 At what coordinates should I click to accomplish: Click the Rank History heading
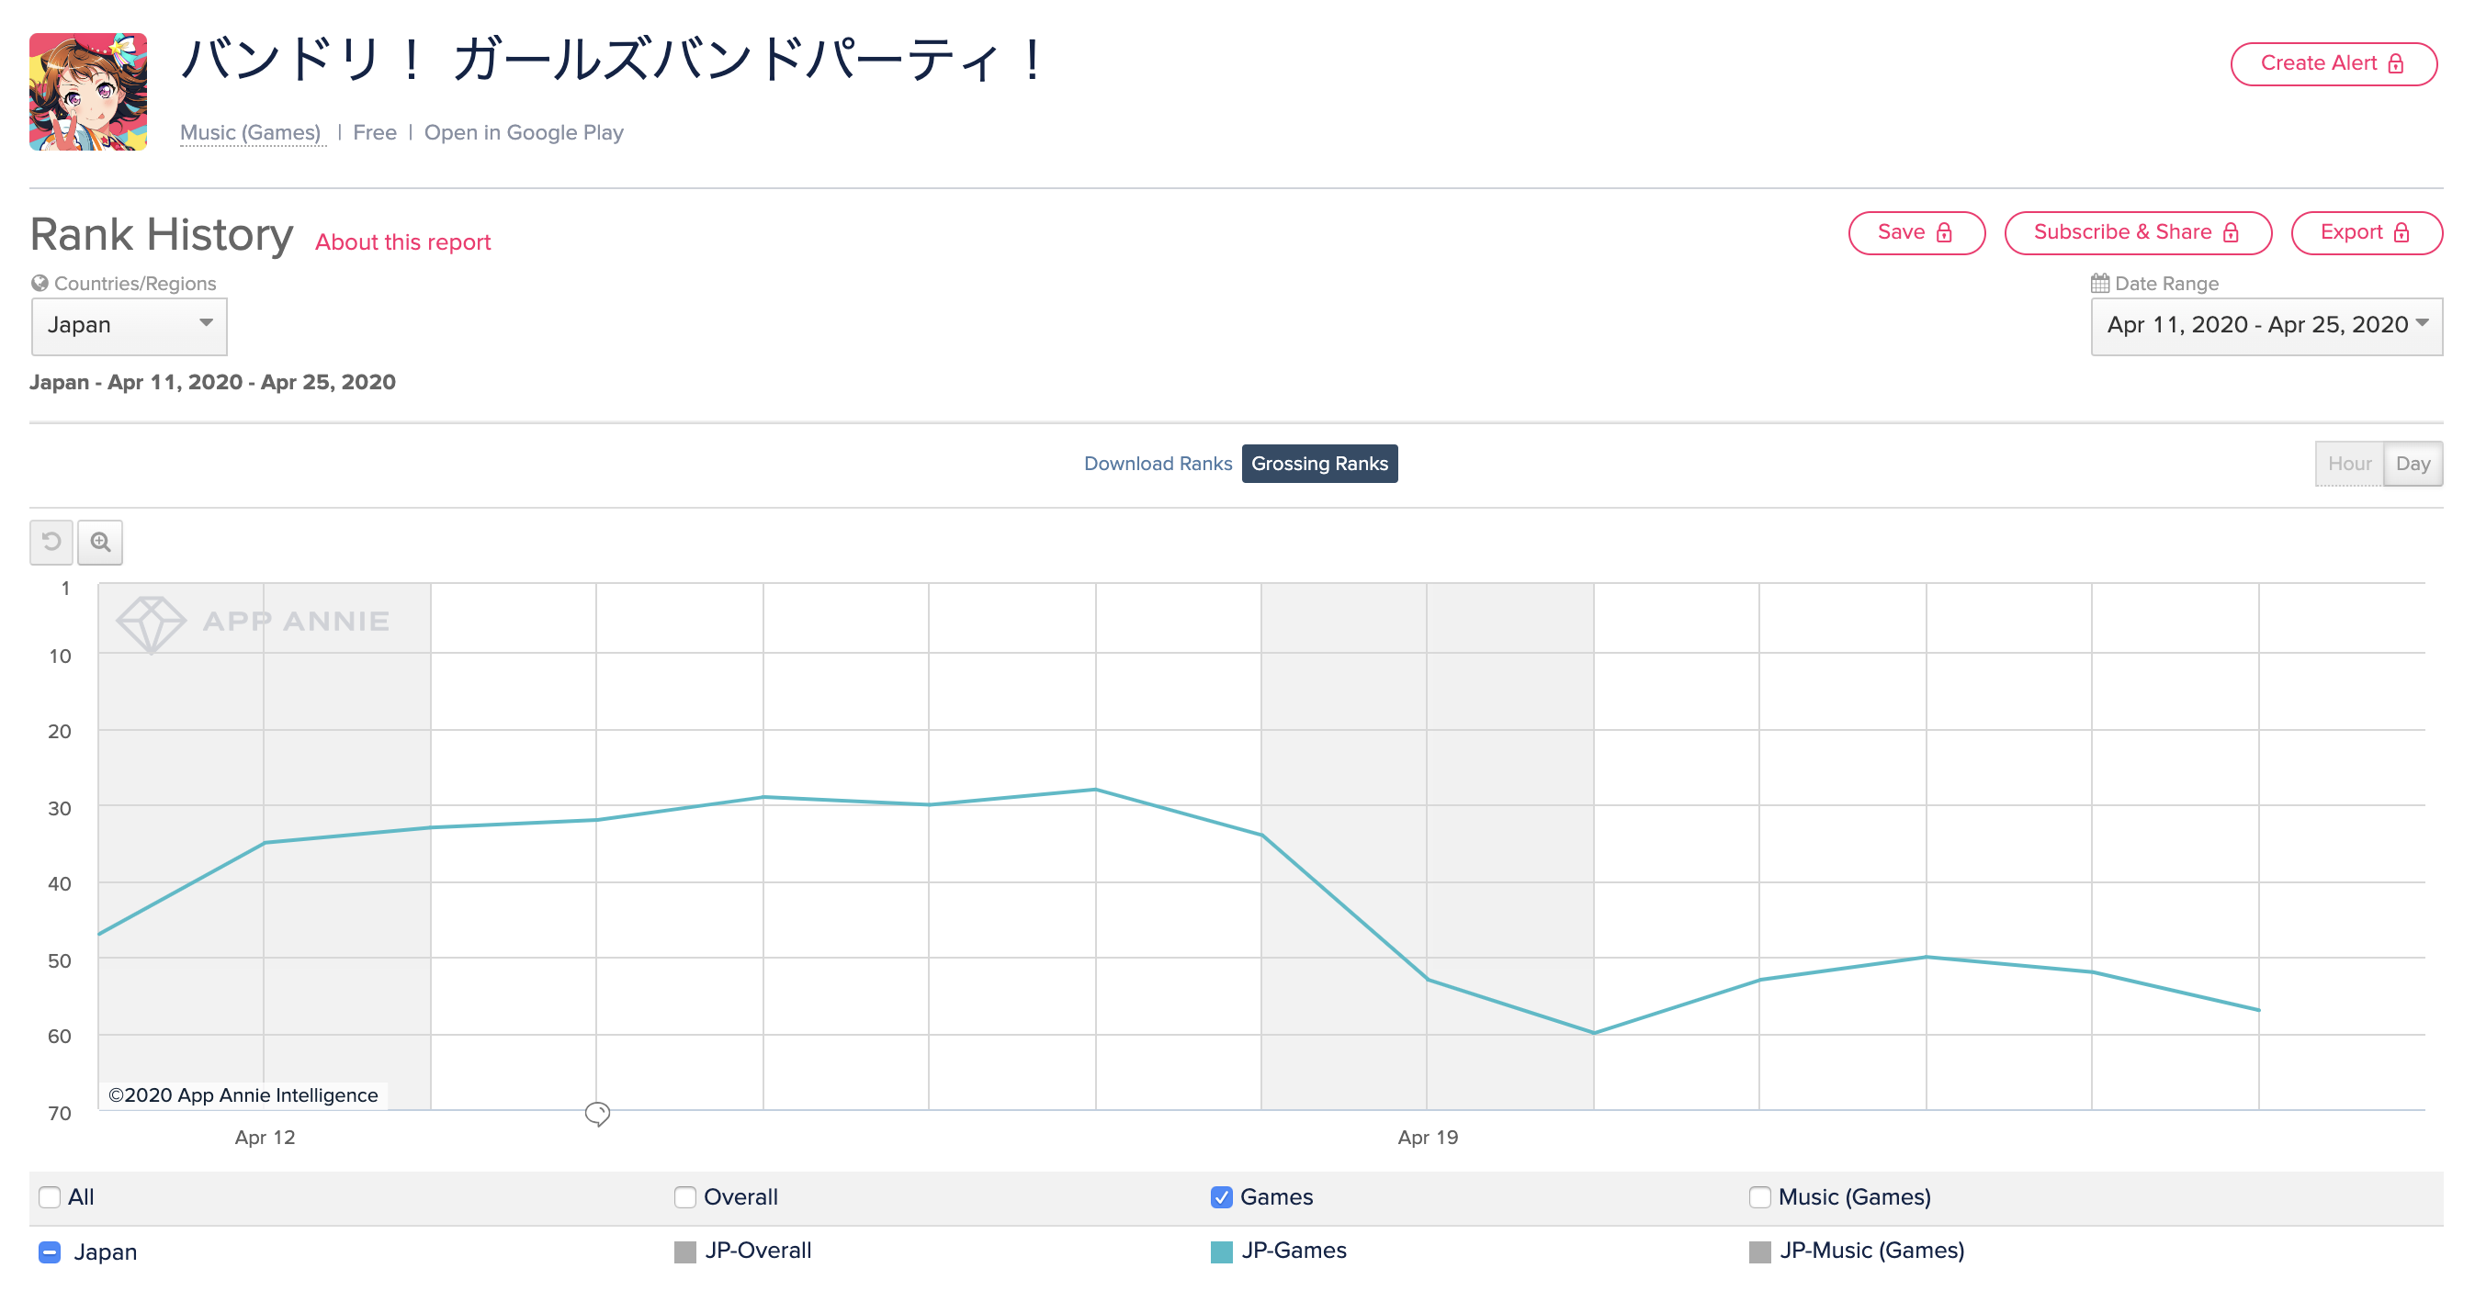pos(162,235)
